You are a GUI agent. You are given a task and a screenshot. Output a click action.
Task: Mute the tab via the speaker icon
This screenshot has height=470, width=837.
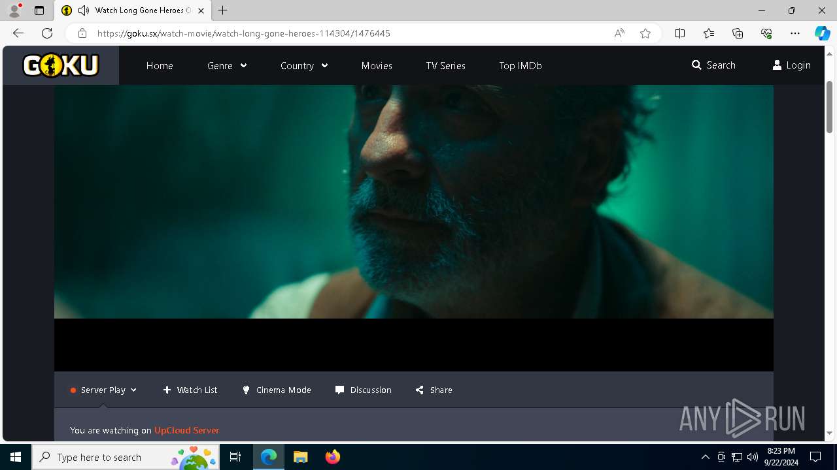pyautogui.click(x=83, y=10)
